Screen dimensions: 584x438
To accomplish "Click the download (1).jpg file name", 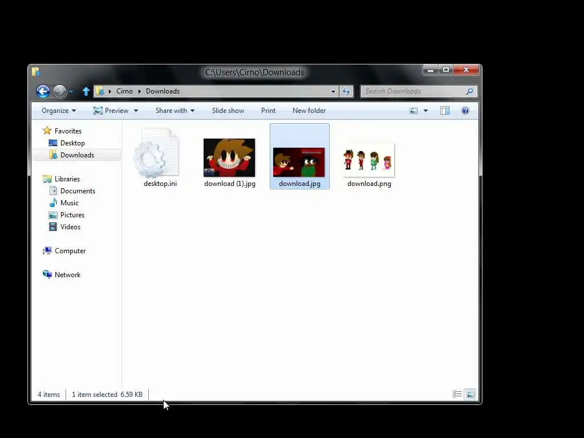I will click(x=230, y=184).
